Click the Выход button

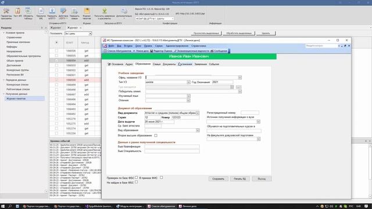[x=262, y=179]
